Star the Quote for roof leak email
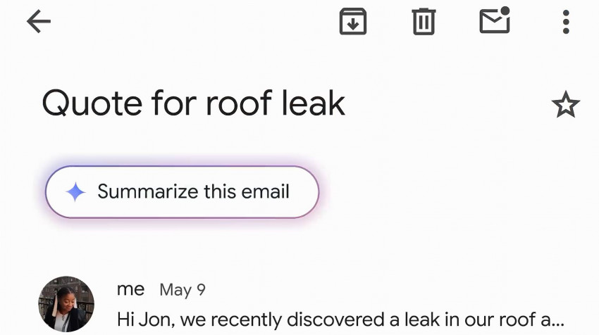 tap(565, 105)
